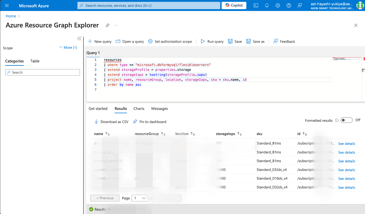Open the Get started tab
The image size is (365, 214).
pos(98,109)
